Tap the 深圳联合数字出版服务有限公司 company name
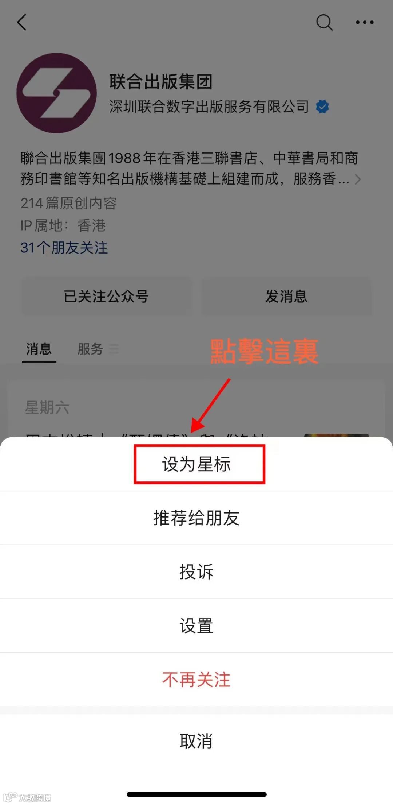Screen dimensions: 393x805 [209, 107]
